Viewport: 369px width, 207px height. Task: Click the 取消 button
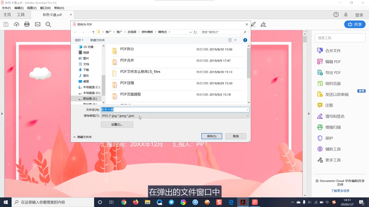(x=236, y=136)
